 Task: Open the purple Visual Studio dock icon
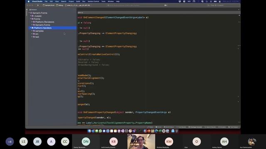(123, 131)
